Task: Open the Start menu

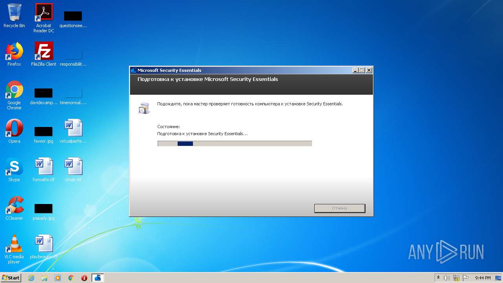Action: click(x=11, y=278)
